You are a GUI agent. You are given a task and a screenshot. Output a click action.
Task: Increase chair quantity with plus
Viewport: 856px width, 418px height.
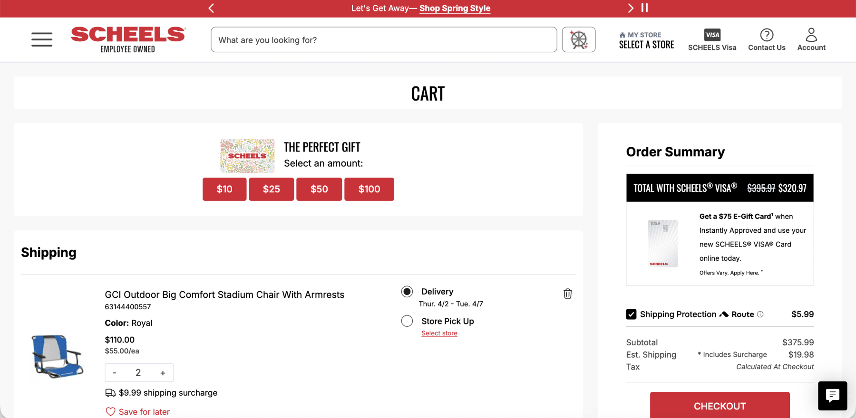pos(163,373)
